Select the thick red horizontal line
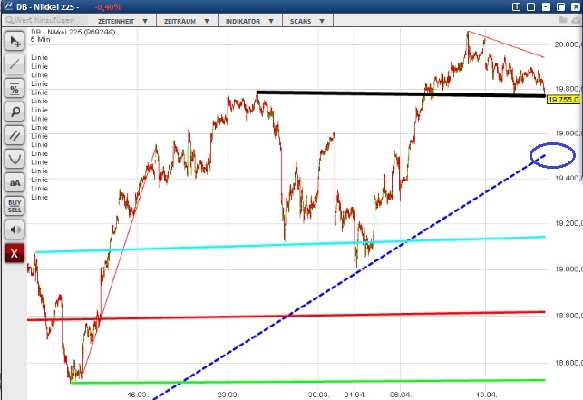 click(287, 316)
